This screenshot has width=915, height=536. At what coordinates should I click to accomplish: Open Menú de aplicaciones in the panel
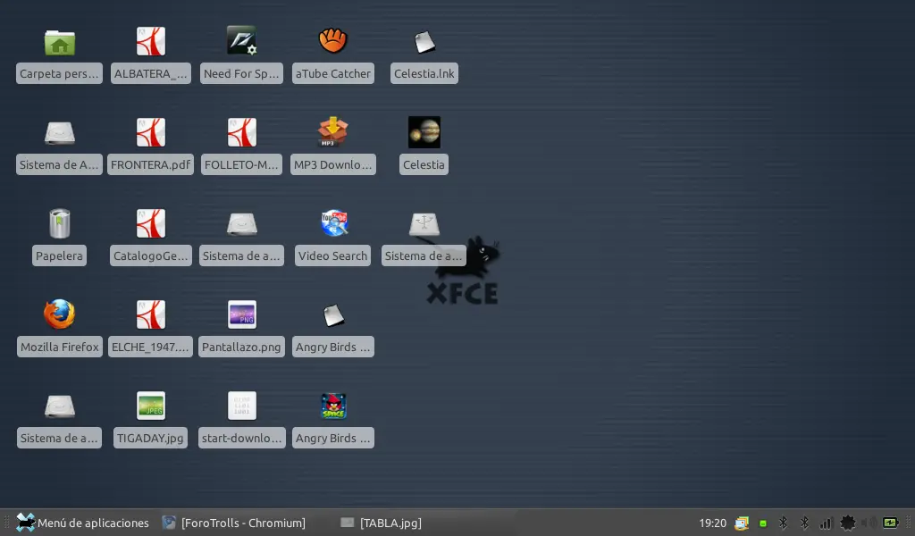82,523
